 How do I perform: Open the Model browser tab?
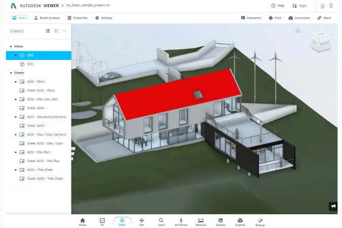pos(47,18)
